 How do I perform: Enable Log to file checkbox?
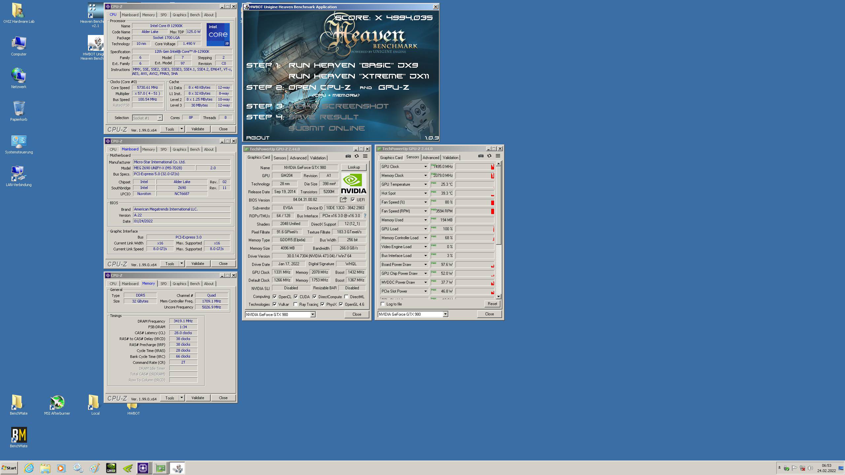point(383,304)
